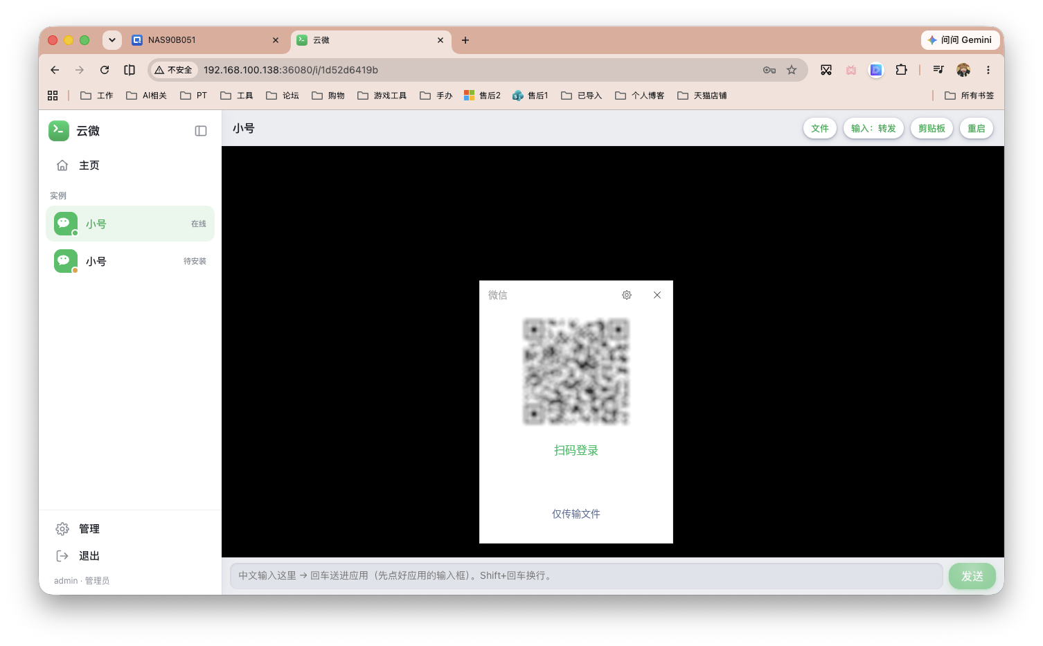Open the apps grid in bookmarks bar
The width and height of the screenshot is (1043, 646).
point(53,96)
